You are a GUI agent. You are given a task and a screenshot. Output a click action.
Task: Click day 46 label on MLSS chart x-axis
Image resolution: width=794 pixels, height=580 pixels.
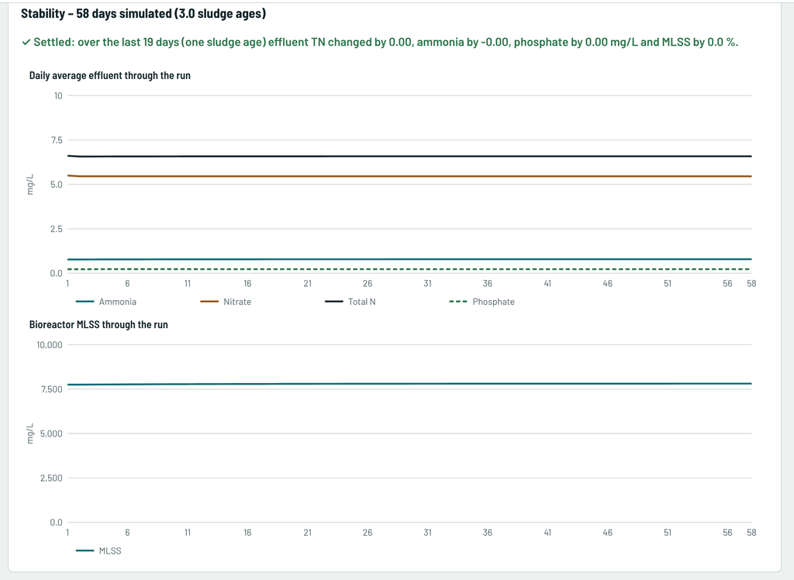pos(608,533)
